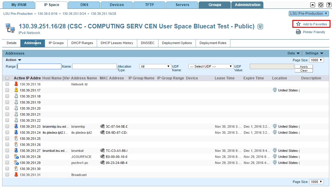Check the box for 130.39.251.17
The width and height of the screenshot is (332, 192).
[7, 90]
